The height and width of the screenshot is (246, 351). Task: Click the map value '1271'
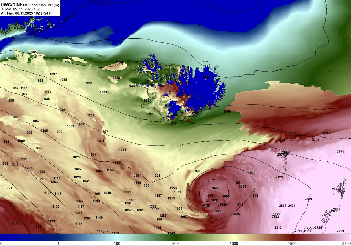point(123,150)
